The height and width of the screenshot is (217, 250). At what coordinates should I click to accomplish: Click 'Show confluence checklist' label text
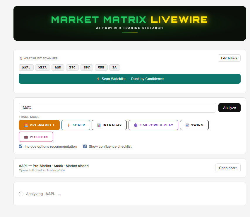(110, 147)
